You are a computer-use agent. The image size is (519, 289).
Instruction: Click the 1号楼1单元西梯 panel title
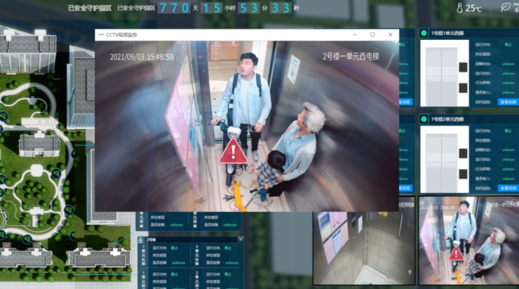pyautogui.click(x=447, y=33)
